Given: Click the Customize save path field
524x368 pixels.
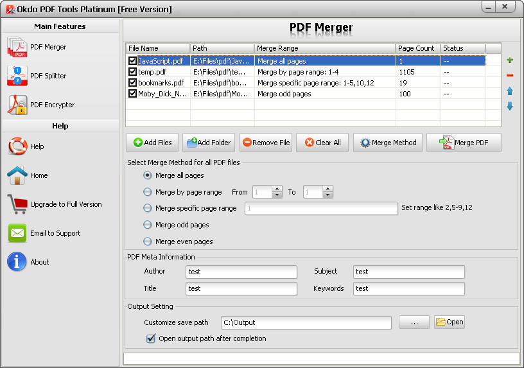Looking at the screenshot, I should click(306, 322).
